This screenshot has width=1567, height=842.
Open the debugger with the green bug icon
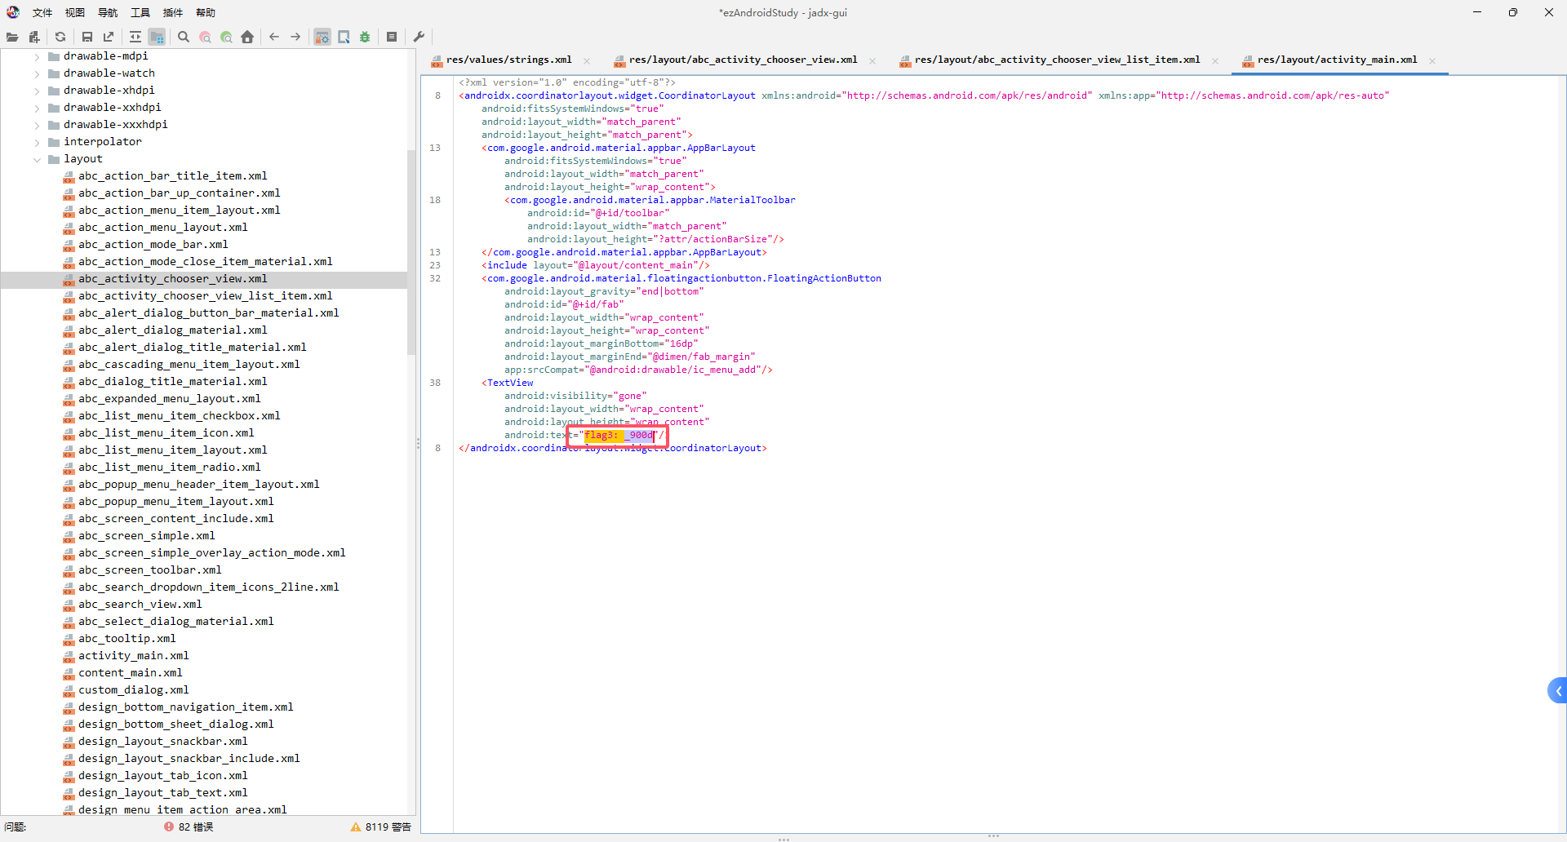[x=365, y=37]
